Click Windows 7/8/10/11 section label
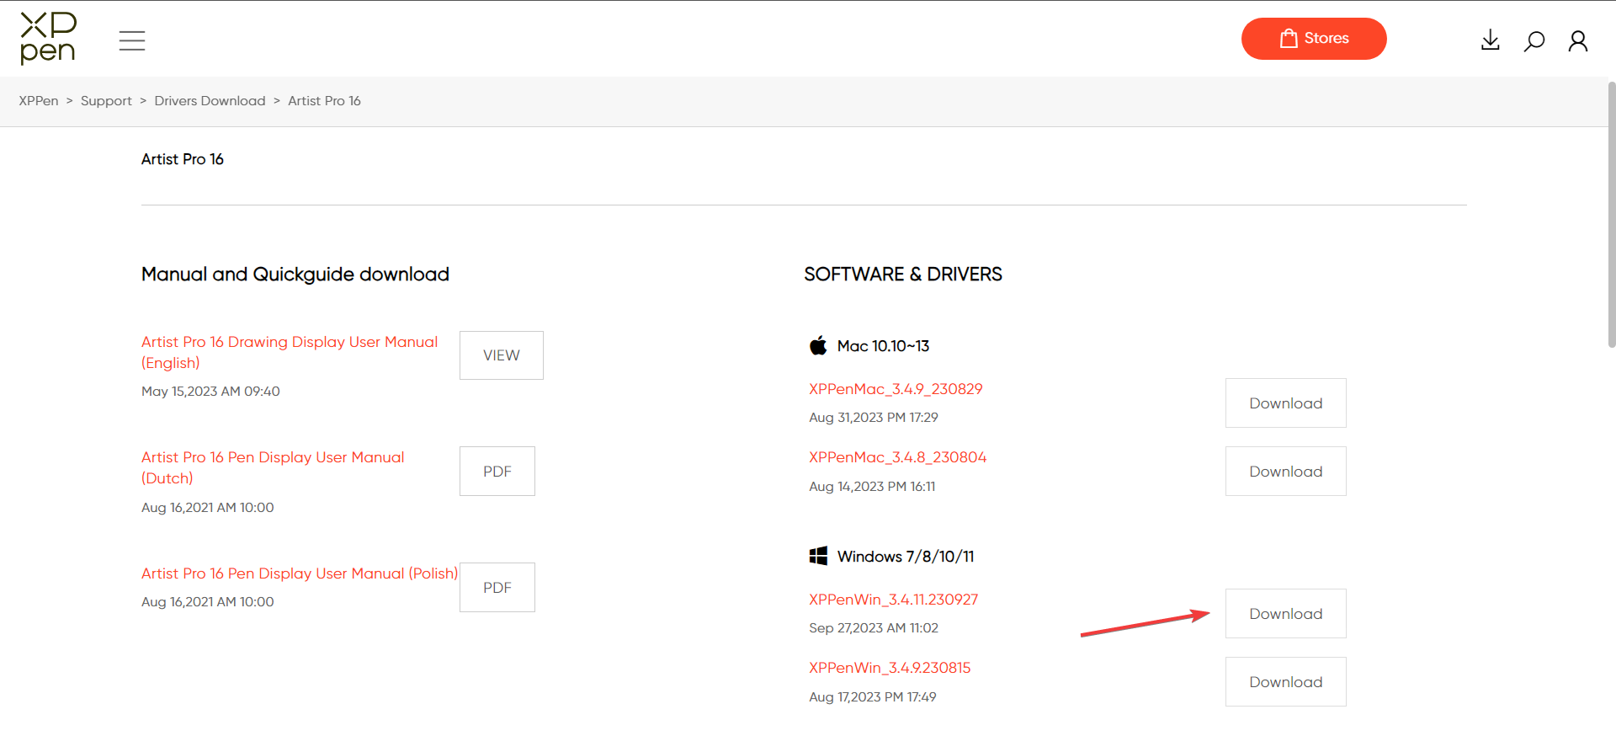Viewport: 1616px width, 752px height. pos(906,557)
